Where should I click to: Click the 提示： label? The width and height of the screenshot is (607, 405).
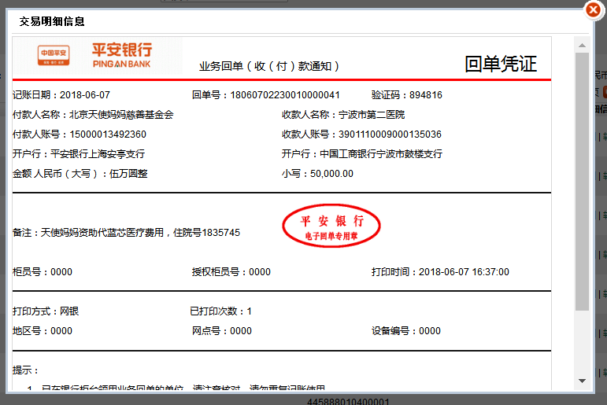(x=25, y=370)
